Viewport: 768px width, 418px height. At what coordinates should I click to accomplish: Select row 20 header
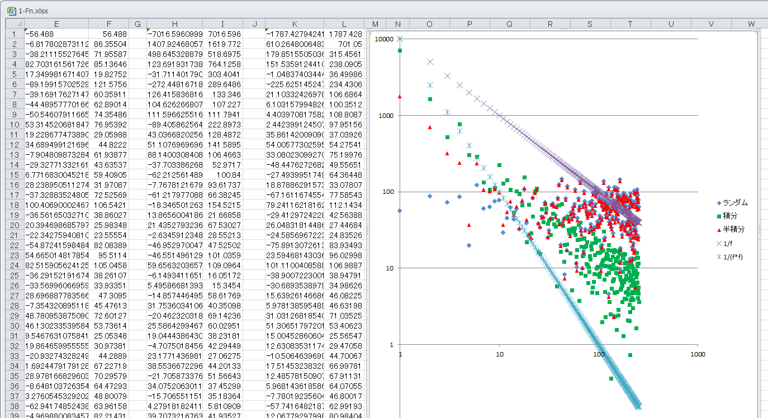pyautogui.click(x=15, y=225)
